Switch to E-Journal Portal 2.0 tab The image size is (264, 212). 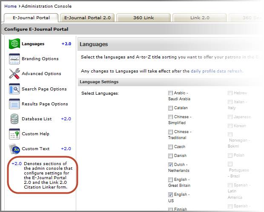87,18
